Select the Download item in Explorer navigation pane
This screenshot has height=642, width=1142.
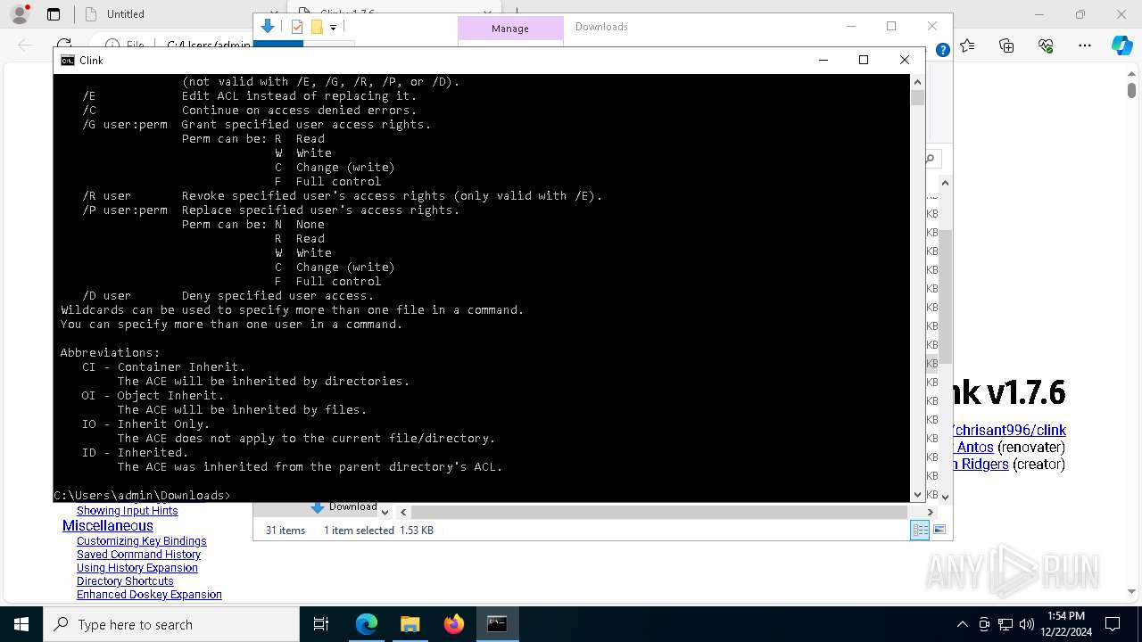(344, 506)
